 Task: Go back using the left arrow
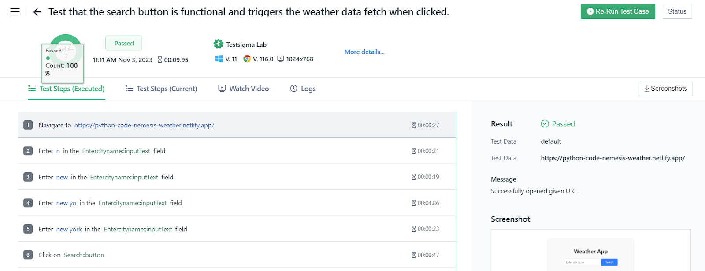pos(37,12)
